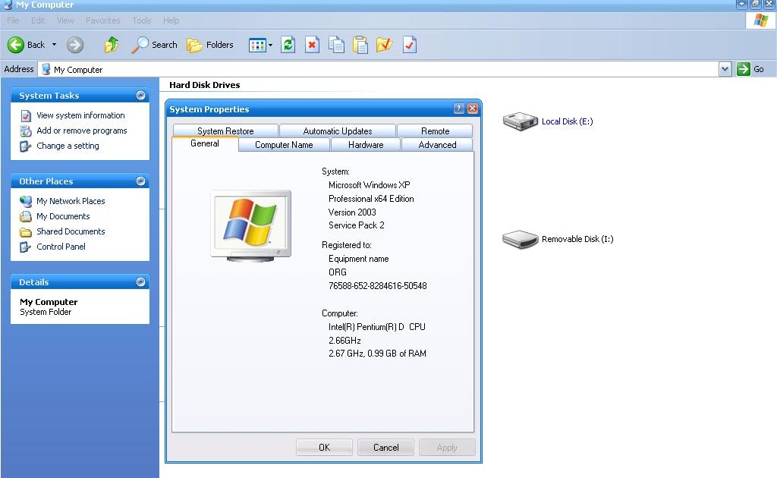Click the Windows XP logo monitor image
The width and height of the screenshot is (777, 478).
coord(250,226)
